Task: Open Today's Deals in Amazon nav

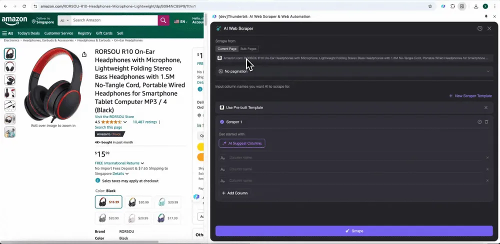Action: (x=28, y=33)
